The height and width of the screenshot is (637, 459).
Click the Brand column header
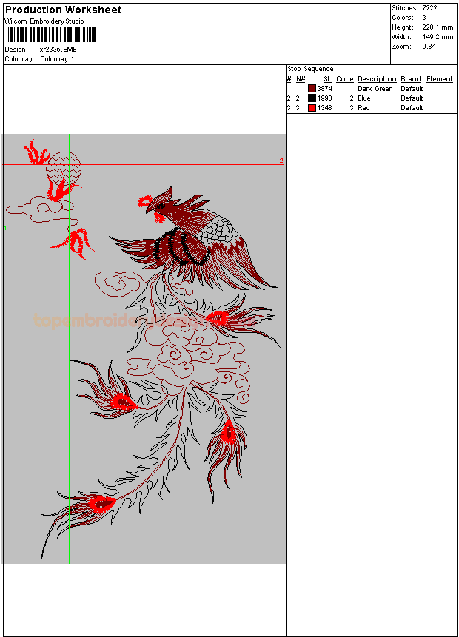click(x=410, y=79)
